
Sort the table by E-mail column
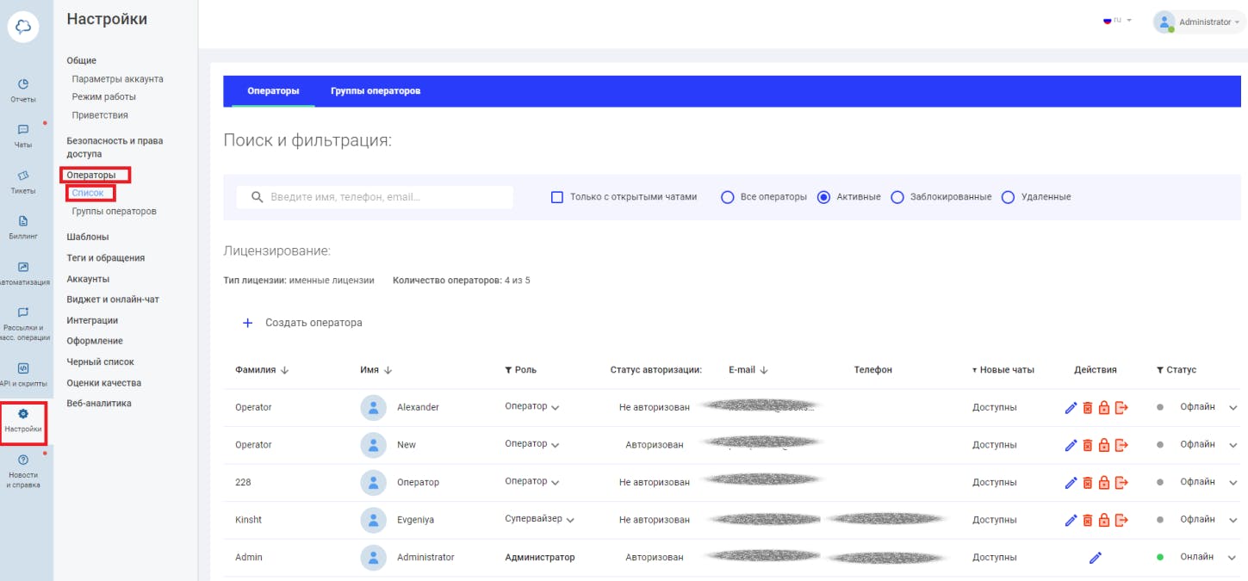[x=748, y=370]
